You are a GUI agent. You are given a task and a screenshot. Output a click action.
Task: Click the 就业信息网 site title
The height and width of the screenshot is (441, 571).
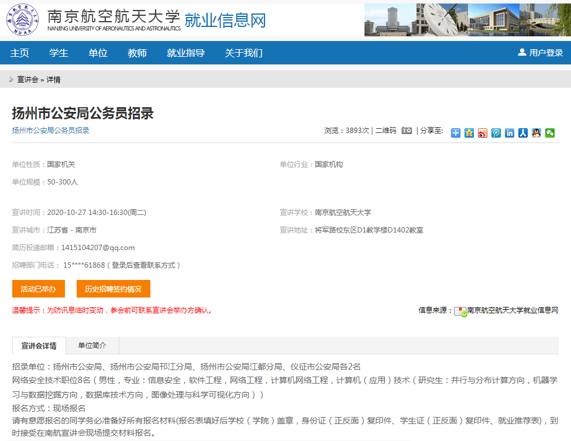click(225, 20)
